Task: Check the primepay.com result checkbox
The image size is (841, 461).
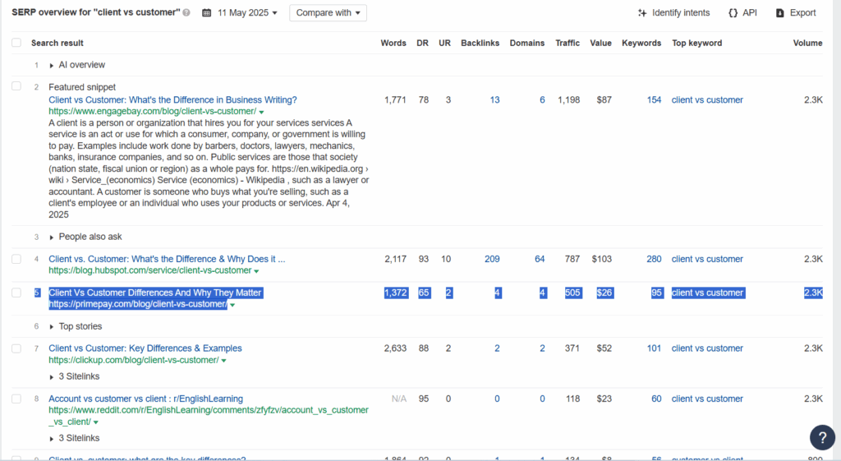Action: click(16, 293)
